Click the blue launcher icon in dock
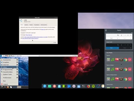The height and width of the screenshot is (101, 134). (x=45, y=86)
